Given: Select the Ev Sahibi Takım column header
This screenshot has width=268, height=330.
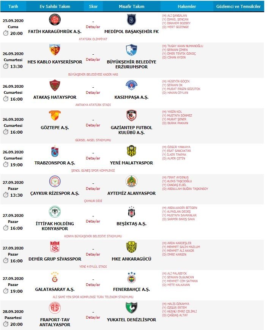Looking at the screenshot, I should 55,6.
